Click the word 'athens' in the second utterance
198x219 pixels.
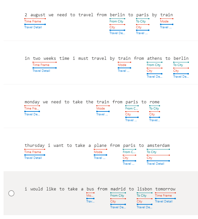pyautogui.click(x=155, y=58)
